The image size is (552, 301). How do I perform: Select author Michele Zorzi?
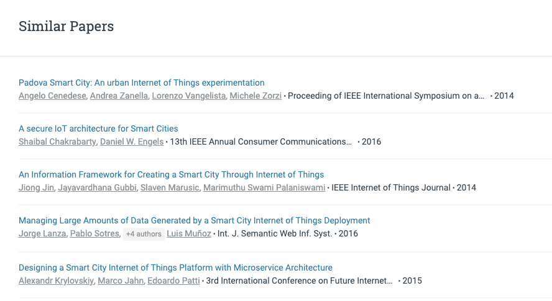[x=255, y=96]
